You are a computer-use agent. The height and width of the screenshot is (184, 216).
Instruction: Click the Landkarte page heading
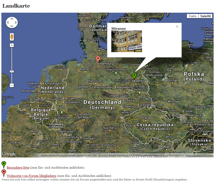point(16,6)
